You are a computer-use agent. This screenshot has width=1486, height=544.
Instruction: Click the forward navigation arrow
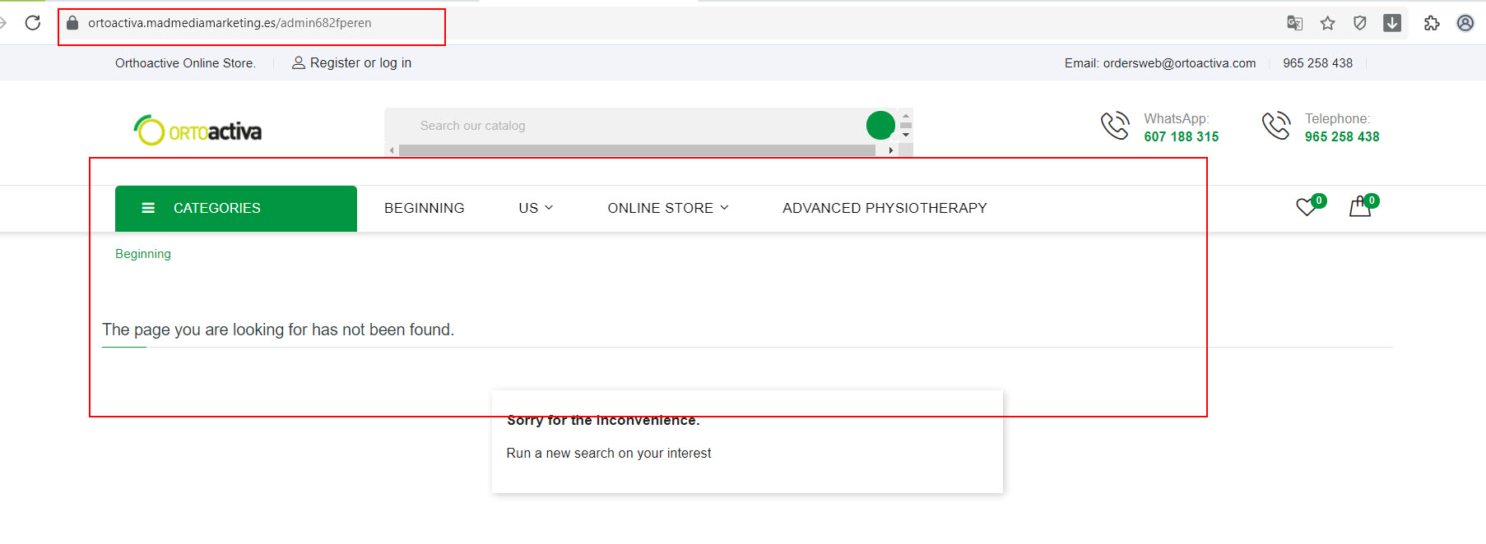pyautogui.click(x=3, y=23)
